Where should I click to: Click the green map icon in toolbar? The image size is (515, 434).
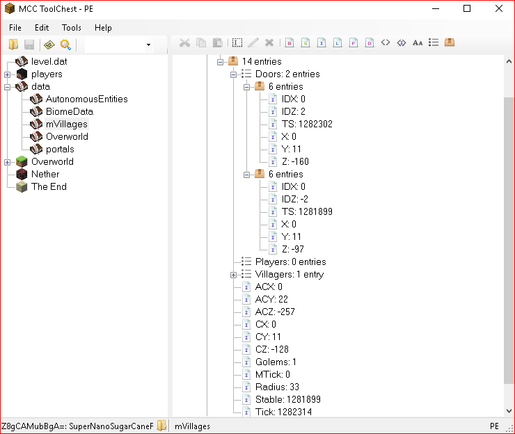[x=49, y=45]
